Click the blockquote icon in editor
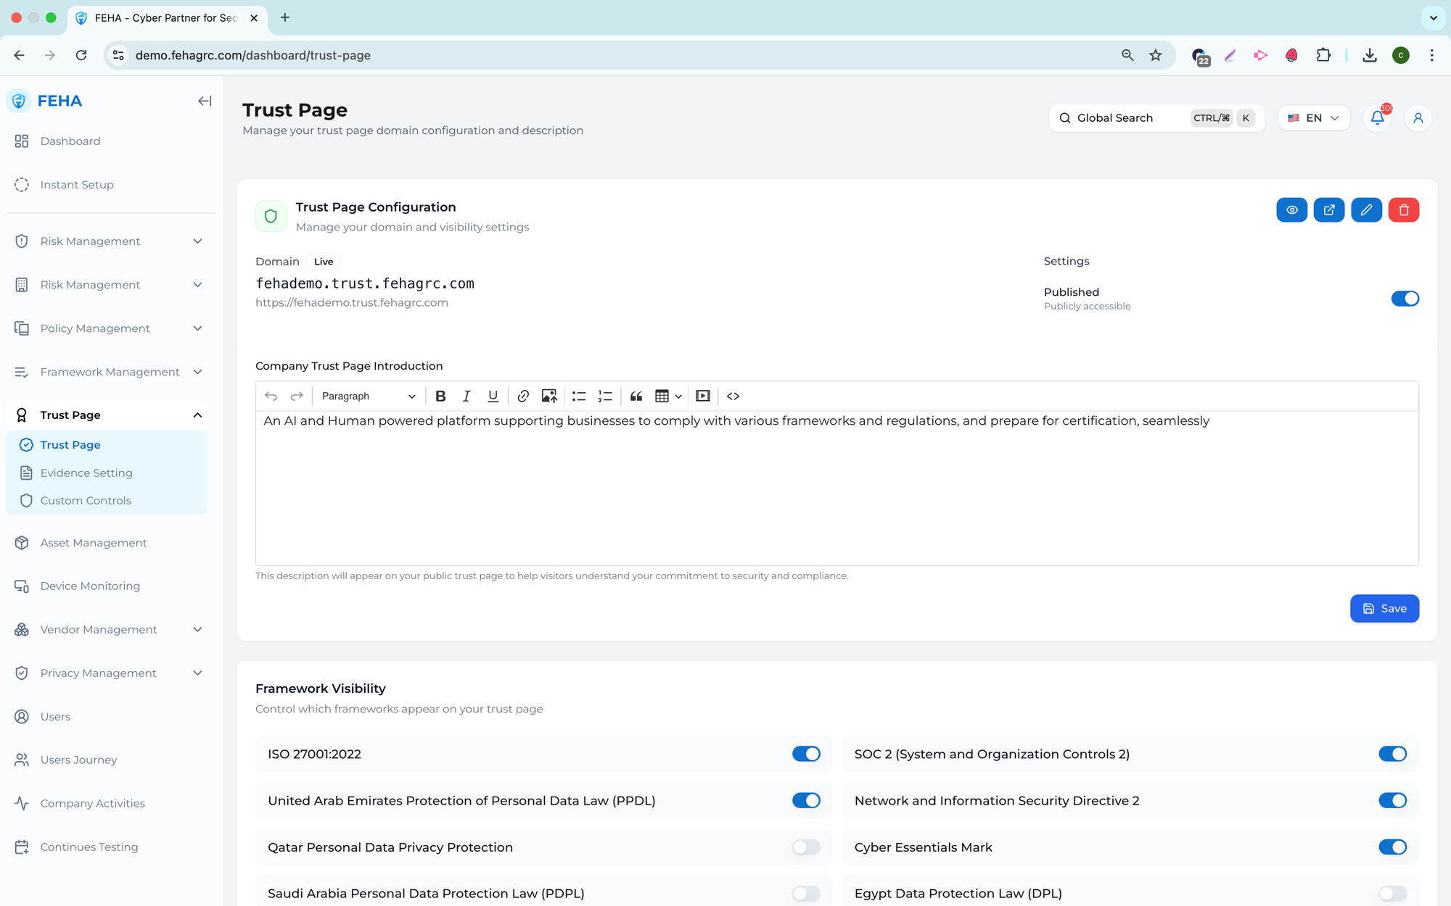Image resolution: width=1451 pixels, height=906 pixels. [636, 396]
